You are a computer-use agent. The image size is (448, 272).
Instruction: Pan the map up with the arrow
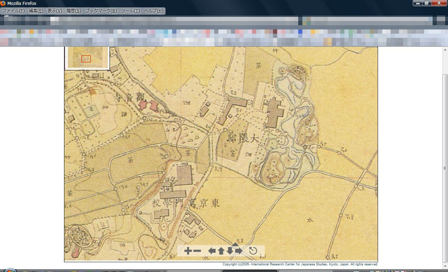click(x=221, y=251)
